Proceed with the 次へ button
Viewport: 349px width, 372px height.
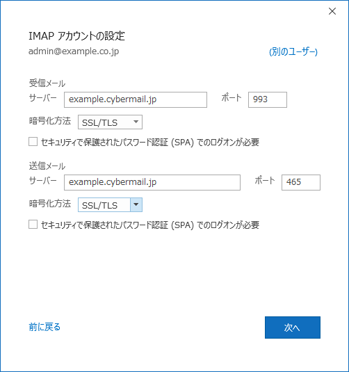[293, 327]
